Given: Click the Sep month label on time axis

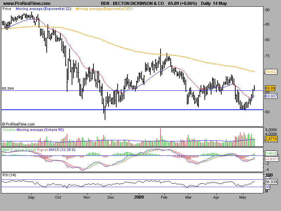Looking at the screenshot, I should (x=31, y=197).
